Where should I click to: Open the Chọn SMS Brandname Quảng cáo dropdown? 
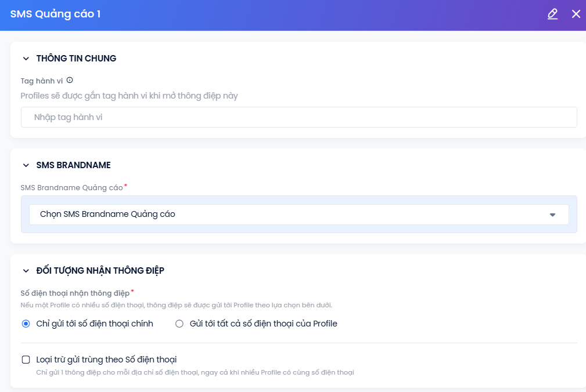299,215
